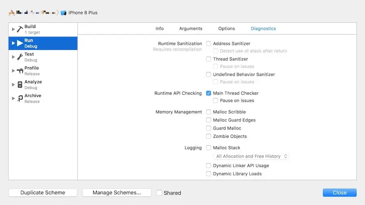This screenshot has height=205, width=365.
Task: Expand the Test disclosure triangle
Action: pyautogui.click(x=13, y=57)
